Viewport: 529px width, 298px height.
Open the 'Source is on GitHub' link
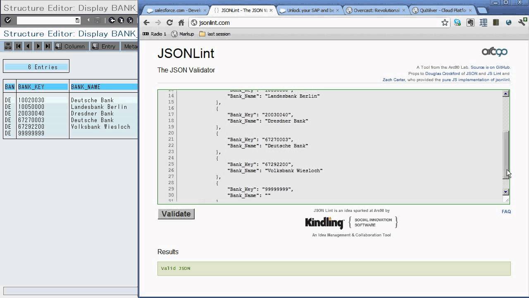coord(491,67)
